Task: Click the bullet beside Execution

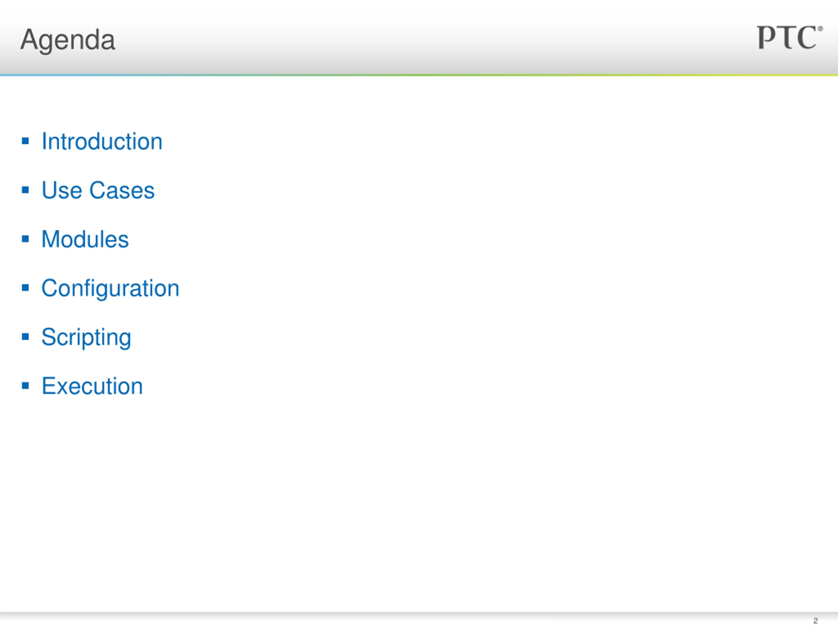Action: (x=26, y=386)
